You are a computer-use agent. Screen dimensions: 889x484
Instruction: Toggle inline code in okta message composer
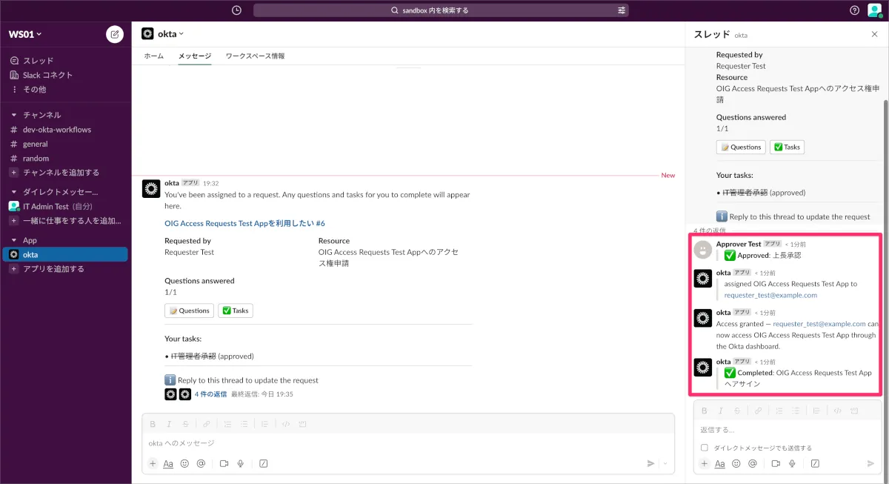click(285, 424)
